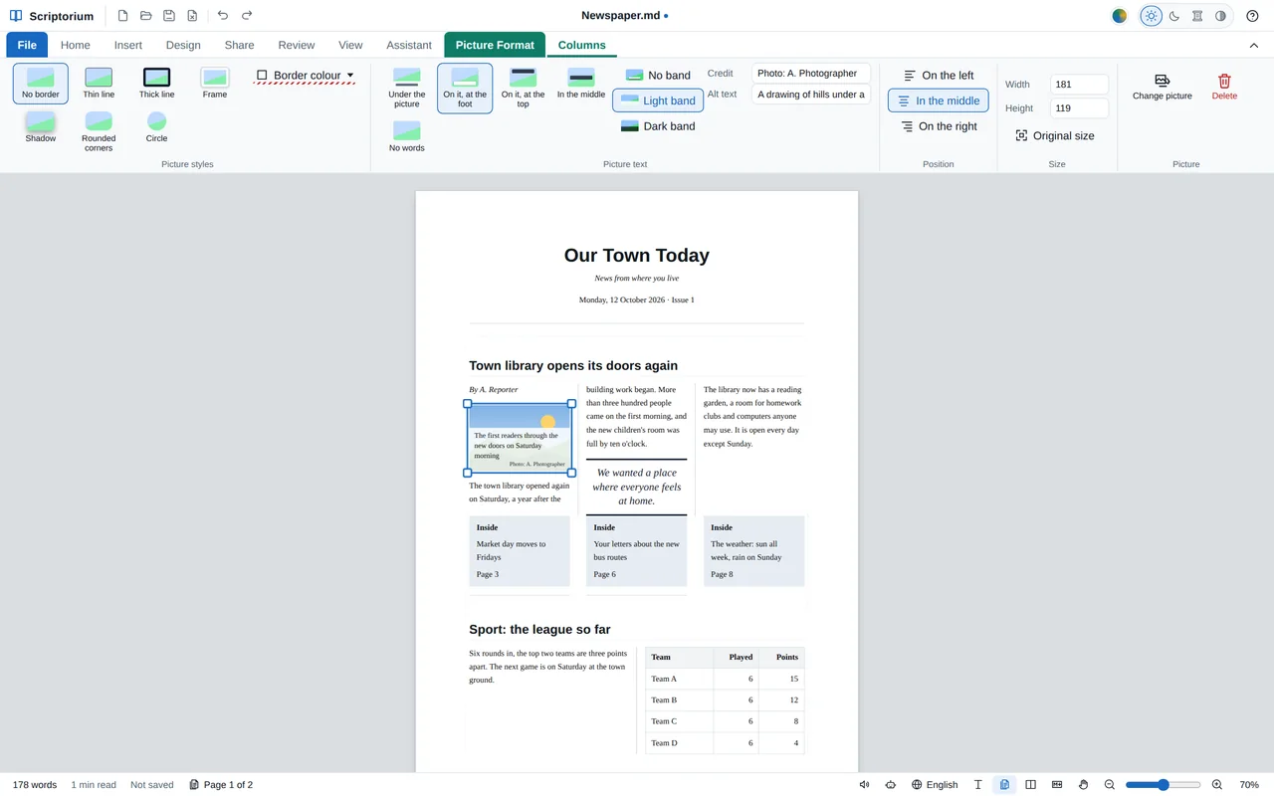Place caption On it, at the top
Screen dimensions: 1274x796
coord(523,89)
